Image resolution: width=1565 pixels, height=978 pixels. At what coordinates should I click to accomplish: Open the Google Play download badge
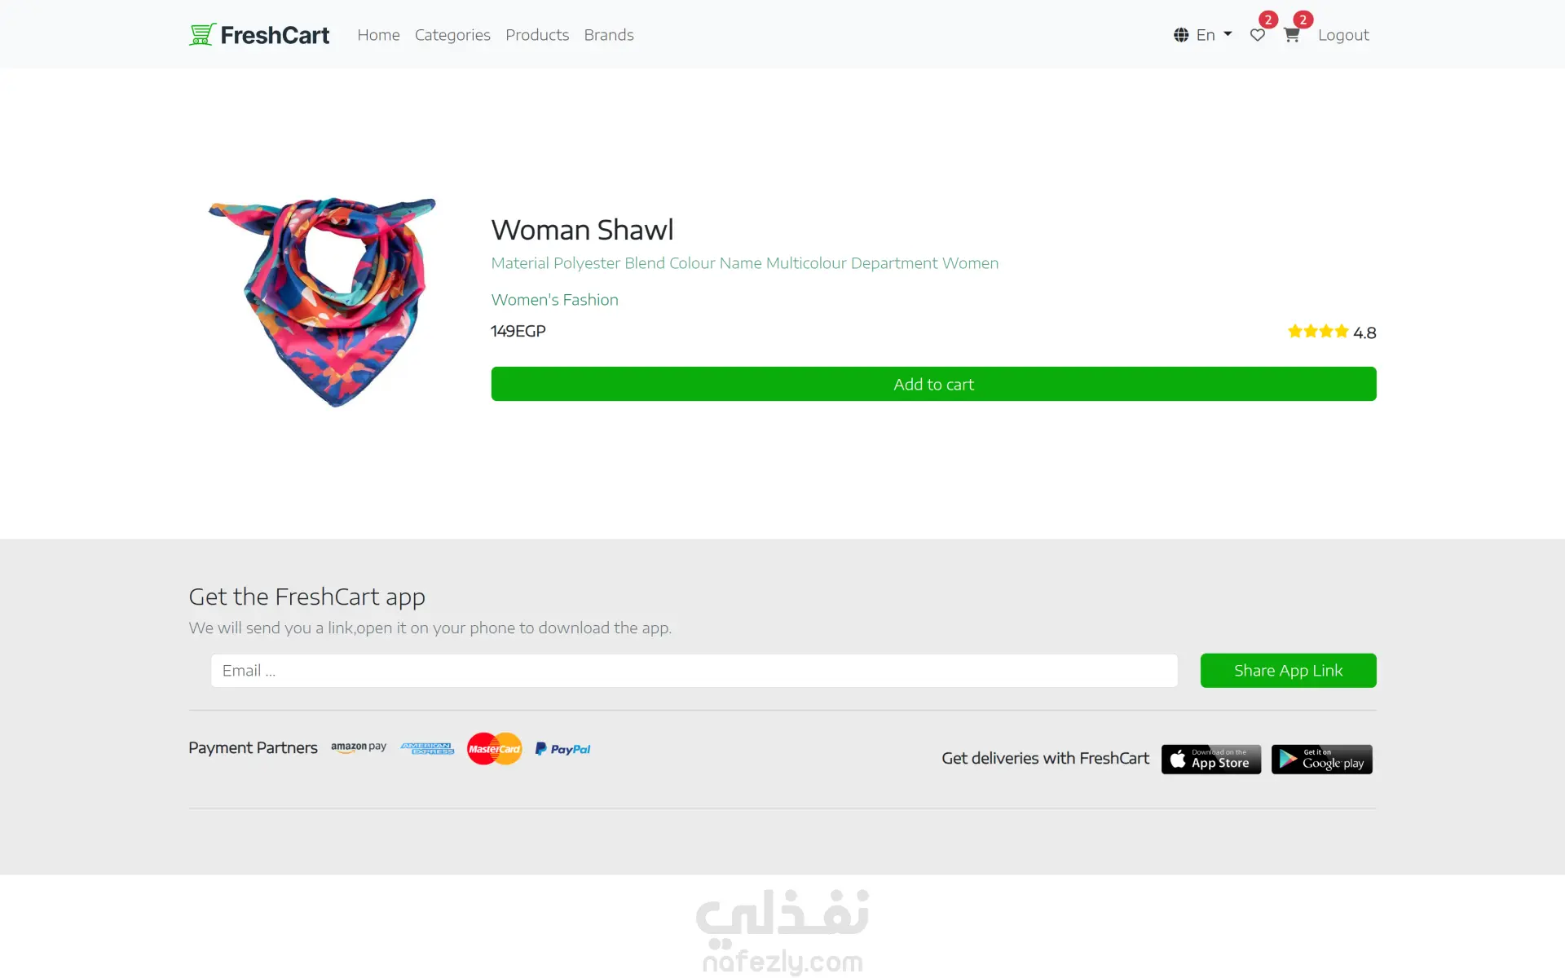(x=1321, y=759)
